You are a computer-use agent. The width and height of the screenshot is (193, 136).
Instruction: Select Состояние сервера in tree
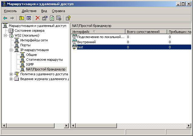click(x=29, y=31)
